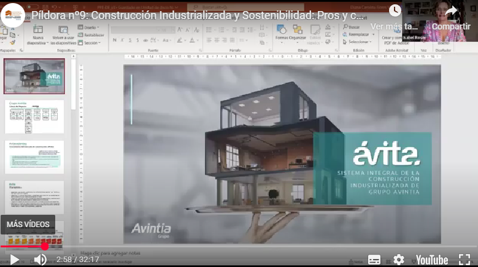478x267 pixels.
Task: Click the YouTube logo in player bar
Action: coord(432,260)
